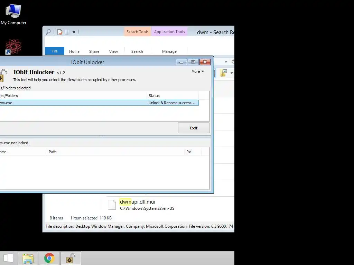This screenshot has height=265, width=354.
Task: Click the Explorer refresh button
Action: (x=233, y=62)
